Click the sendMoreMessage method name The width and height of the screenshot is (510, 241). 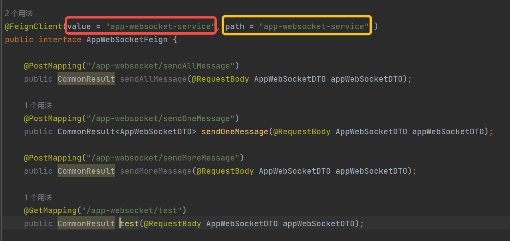tap(156, 171)
